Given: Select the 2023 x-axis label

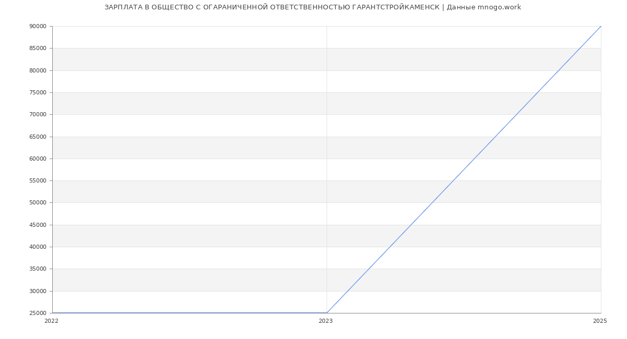Looking at the screenshot, I should (x=326, y=321).
